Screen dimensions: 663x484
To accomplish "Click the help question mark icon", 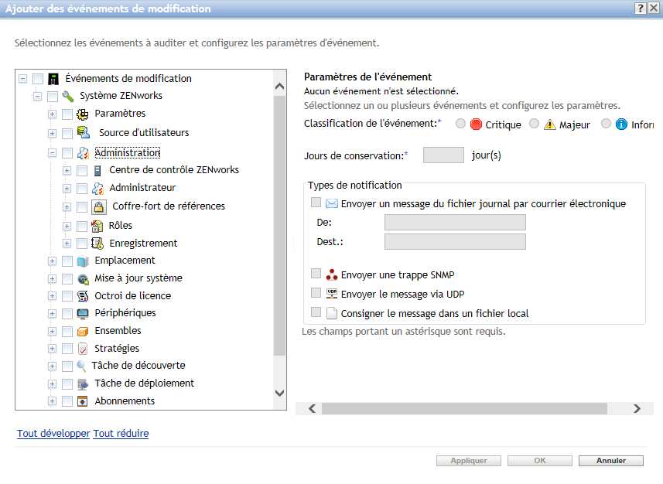I will tap(641, 8).
